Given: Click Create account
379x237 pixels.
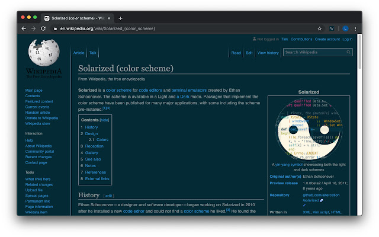Looking at the screenshot, I should tap(327, 39).
